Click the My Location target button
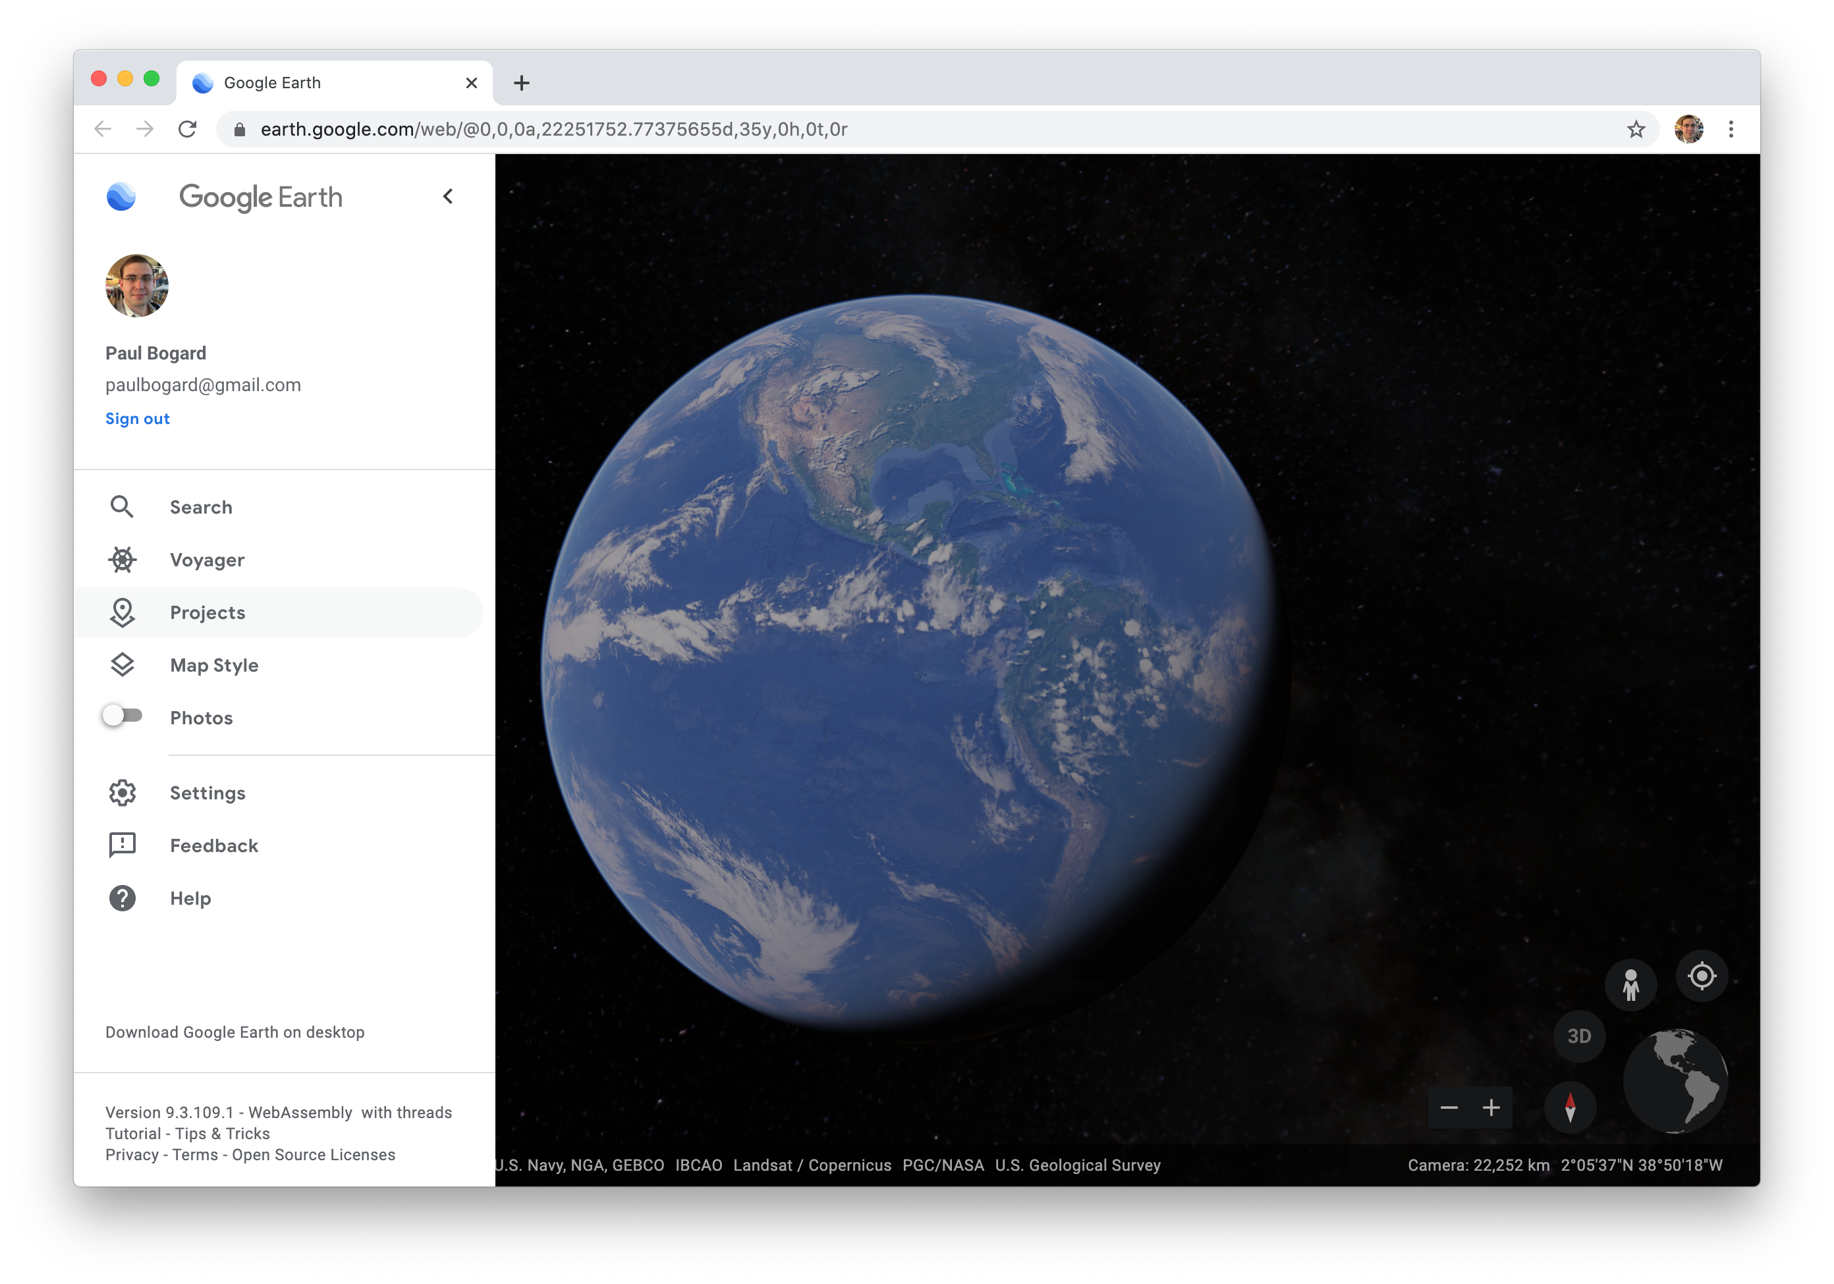Viewport: 1834px width, 1284px height. [x=1702, y=975]
